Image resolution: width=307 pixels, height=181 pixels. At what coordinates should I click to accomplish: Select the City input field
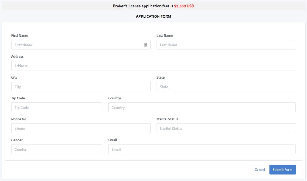click(81, 87)
